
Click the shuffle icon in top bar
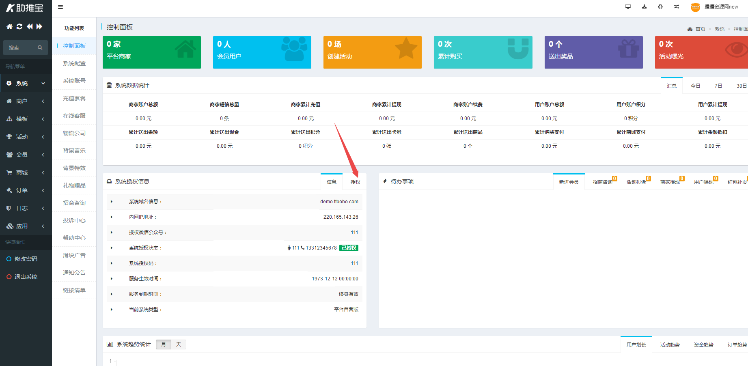677,6
